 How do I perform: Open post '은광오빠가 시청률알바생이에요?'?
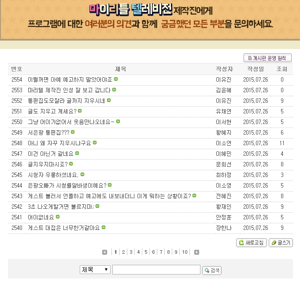point(67,185)
